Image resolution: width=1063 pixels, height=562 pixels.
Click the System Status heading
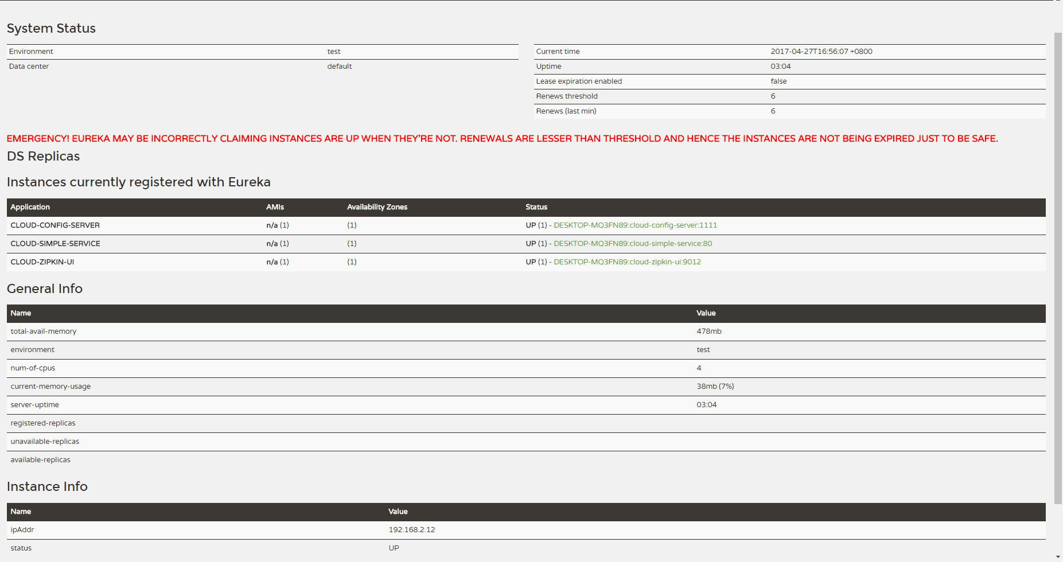(51, 28)
